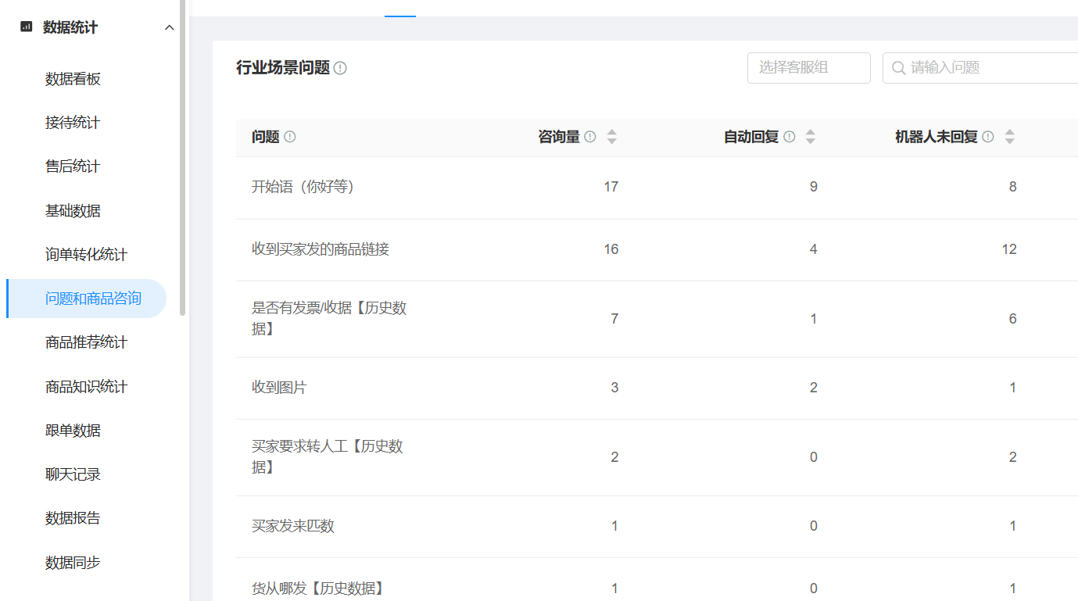Open 询单转化统计 in sidebar
Image resolution: width=1078 pixels, height=601 pixels.
pos(86,255)
